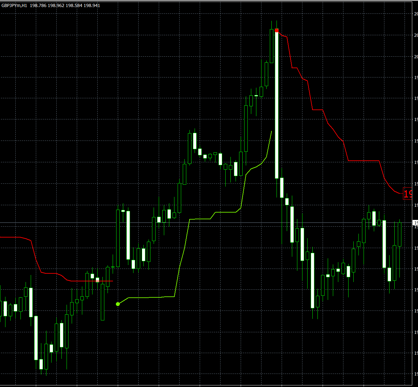Click the red signal dot at chart peak
Screen dimensions: 418x387
(x=277, y=30)
